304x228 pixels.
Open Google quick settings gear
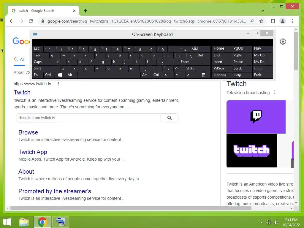point(283,42)
